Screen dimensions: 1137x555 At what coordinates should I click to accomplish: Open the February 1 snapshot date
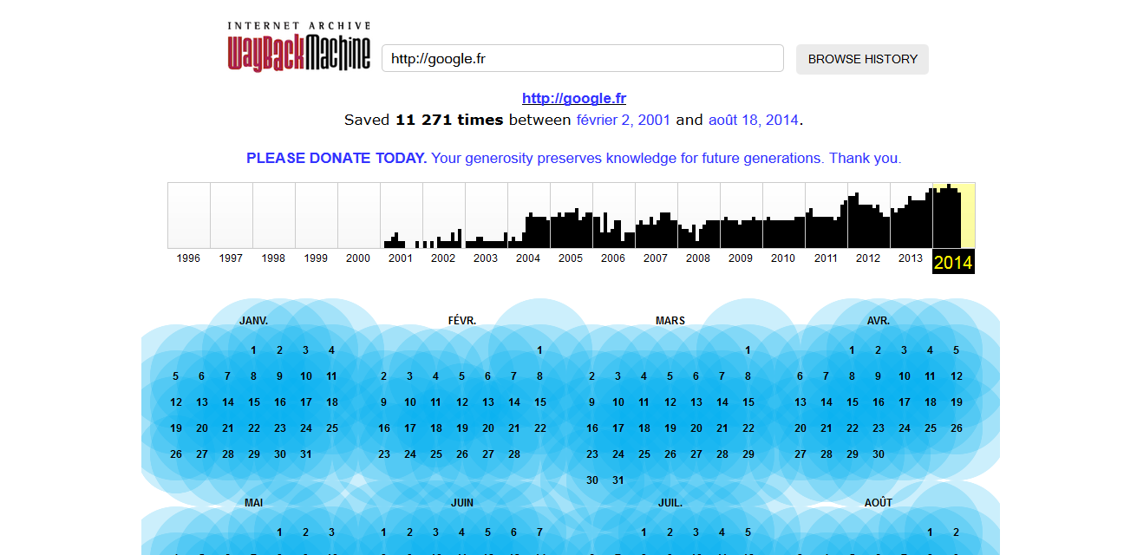click(539, 350)
